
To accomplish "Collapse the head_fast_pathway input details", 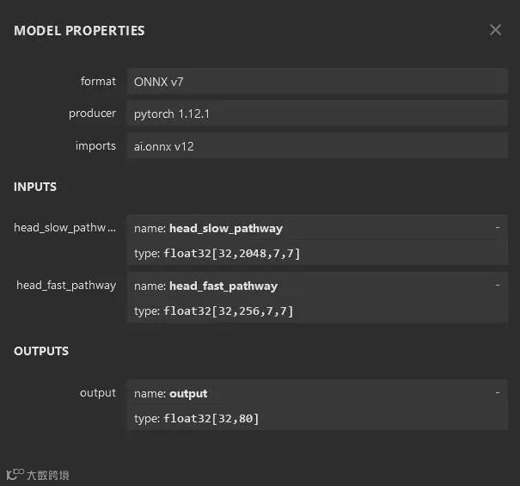I will (498, 285).
